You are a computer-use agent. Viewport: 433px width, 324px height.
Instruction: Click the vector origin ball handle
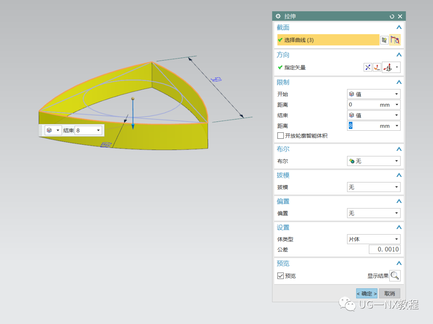(133, 99)
